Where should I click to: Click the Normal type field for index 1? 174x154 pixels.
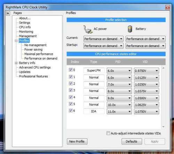tap(94, 77)
